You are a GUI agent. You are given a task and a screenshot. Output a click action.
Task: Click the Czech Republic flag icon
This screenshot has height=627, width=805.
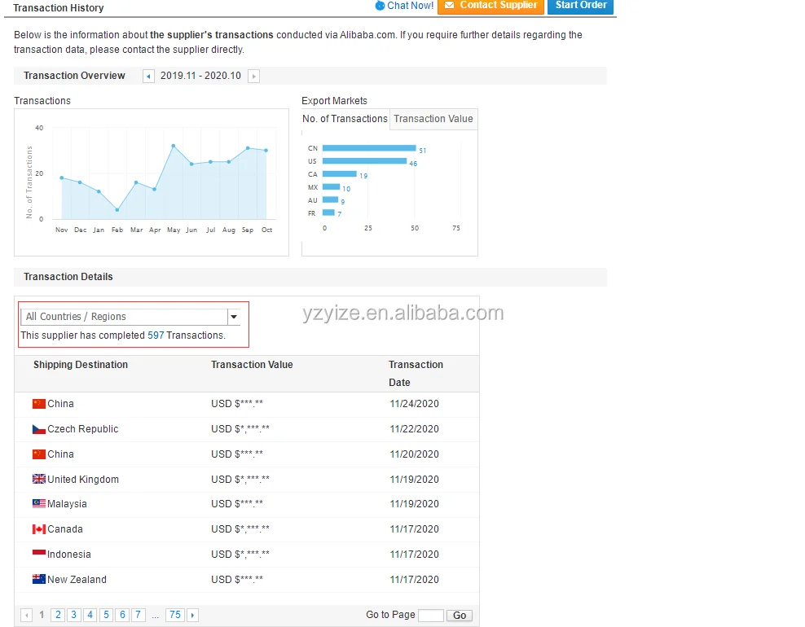(x=39, y=429)
